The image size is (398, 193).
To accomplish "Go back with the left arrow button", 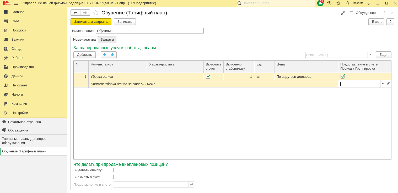I will (76, 13).
